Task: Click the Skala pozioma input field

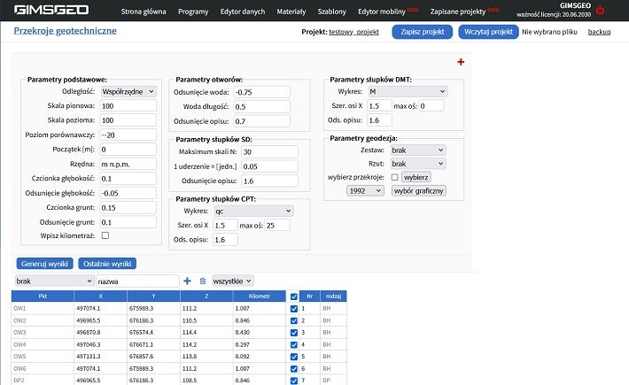Action: 128,120
